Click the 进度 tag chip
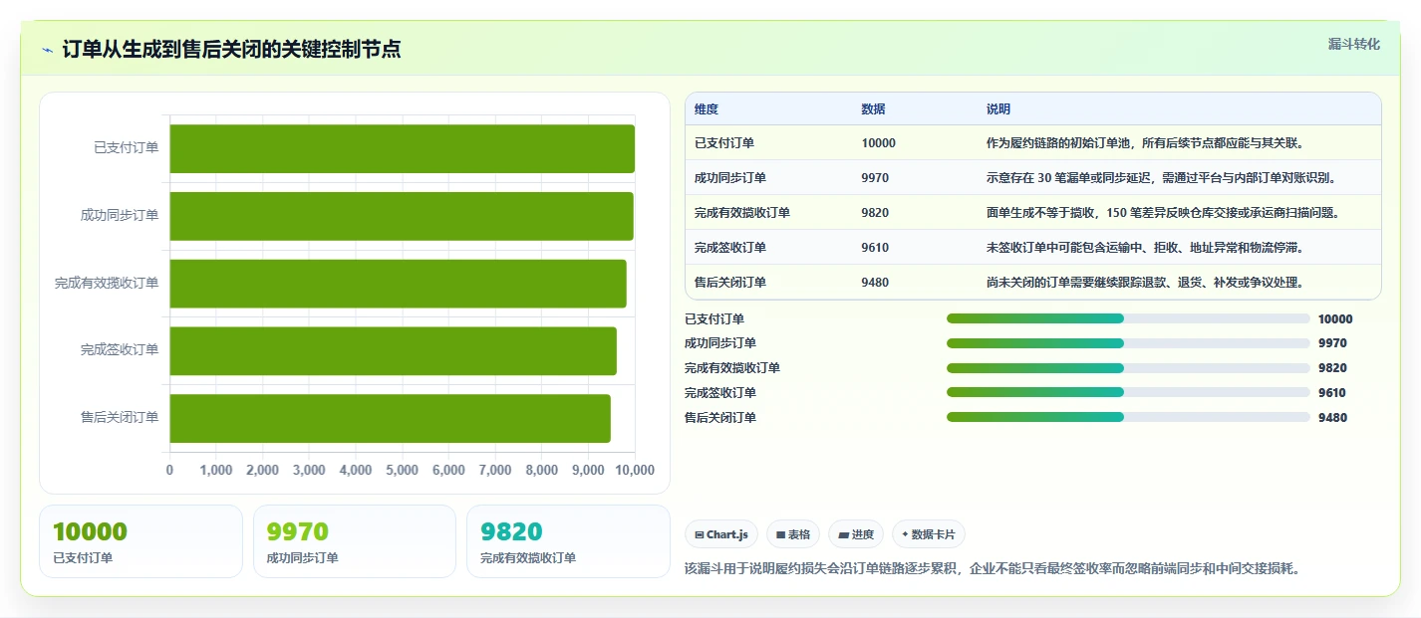The height and width of the screenshot is (618, 1421). (x=856, y=534)
